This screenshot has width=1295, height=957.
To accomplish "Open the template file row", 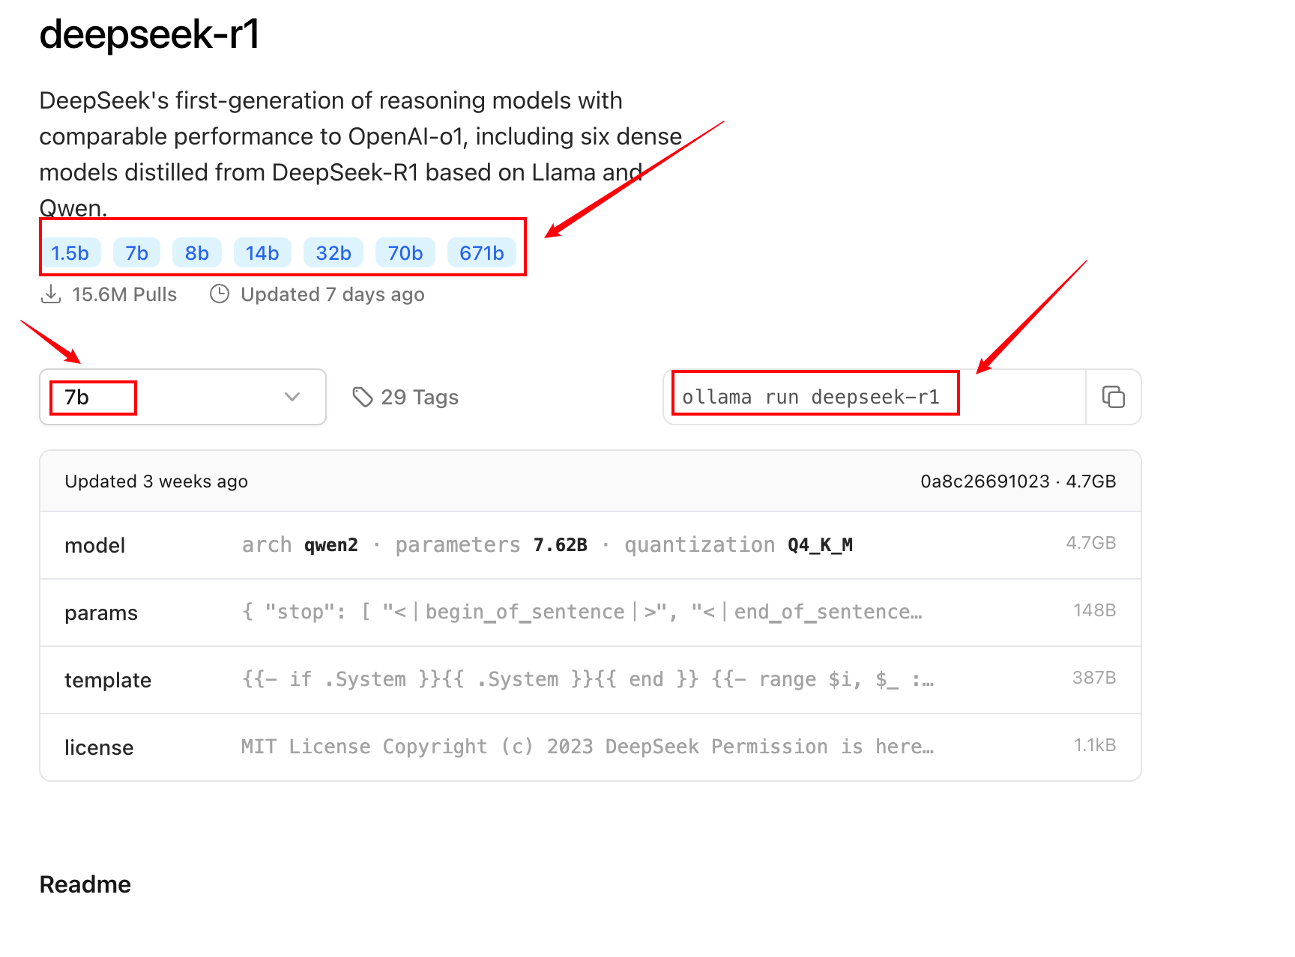I will click(x=590, y=680).
